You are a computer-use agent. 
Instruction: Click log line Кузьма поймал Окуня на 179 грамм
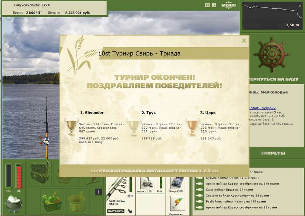pyautogui.click(x=233, y=178)
